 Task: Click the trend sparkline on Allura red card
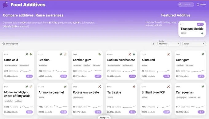pos(164,71)
